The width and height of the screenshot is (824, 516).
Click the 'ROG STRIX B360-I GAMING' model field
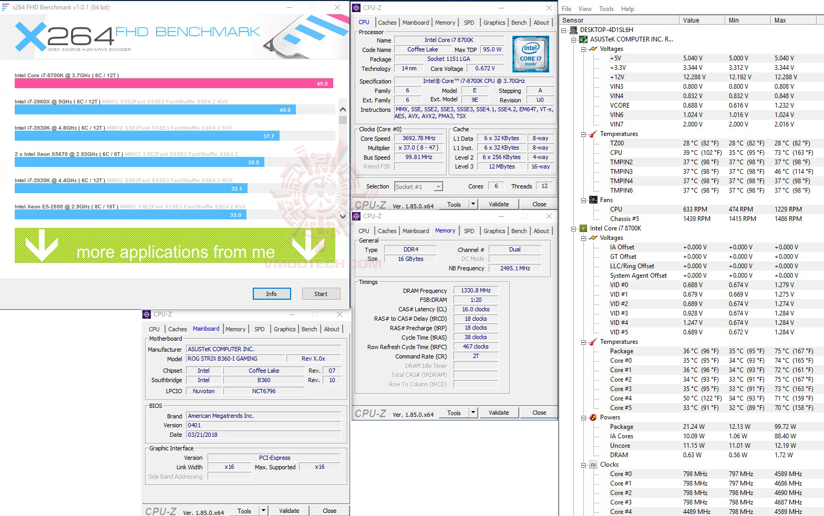click(236, 359)
